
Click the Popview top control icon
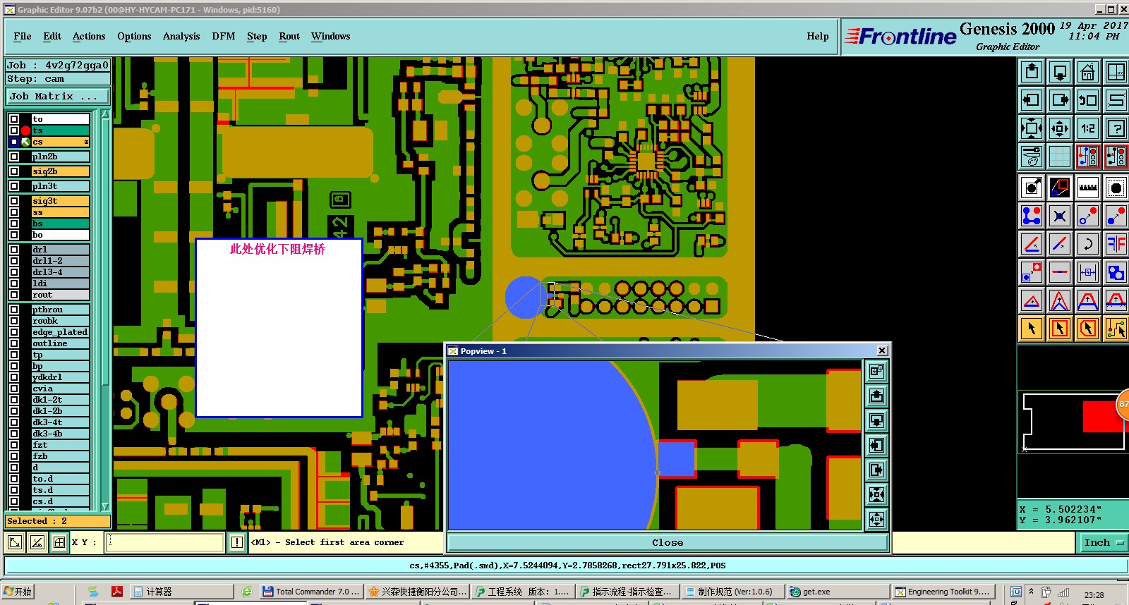coord(876,371)
